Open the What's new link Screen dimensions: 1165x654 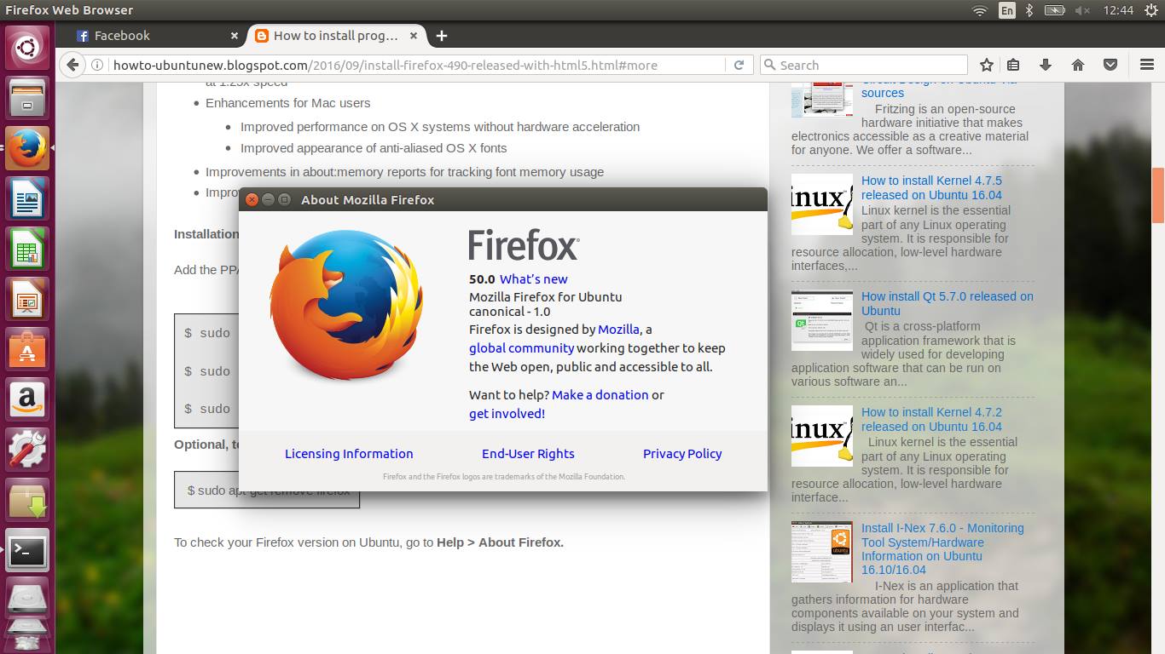pos(534,279)
